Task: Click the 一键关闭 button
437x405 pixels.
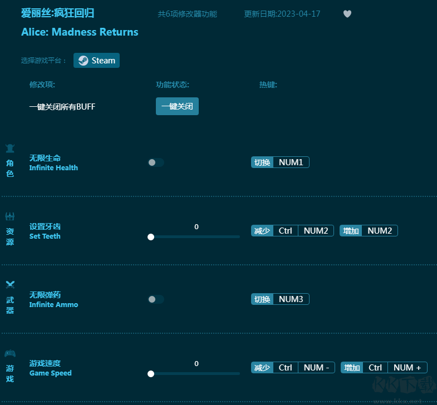Action: (177, 106)
